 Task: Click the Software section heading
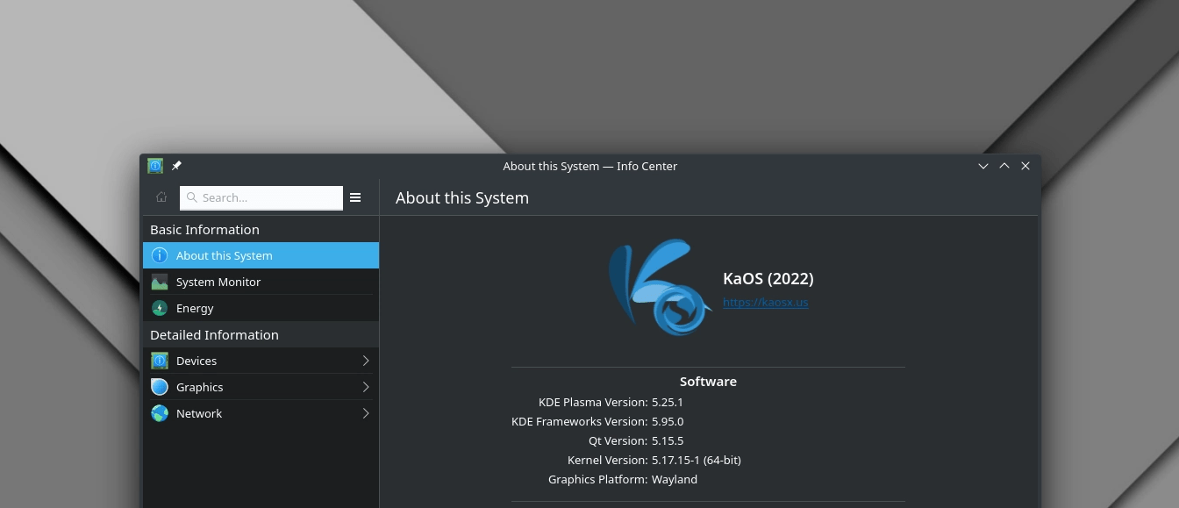click(708, 381)
